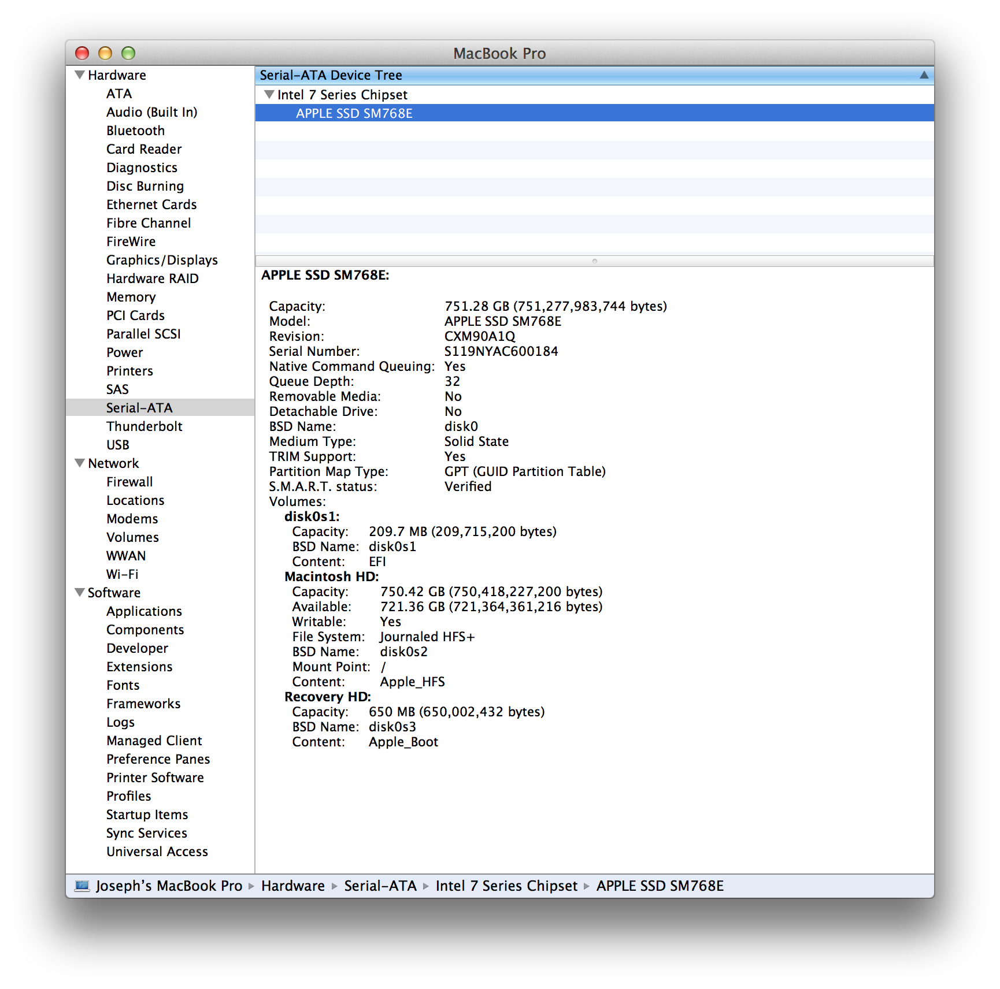Click the sort arrow in Serial-ATA Device Tree header
1000x989 pixels.
924,75
